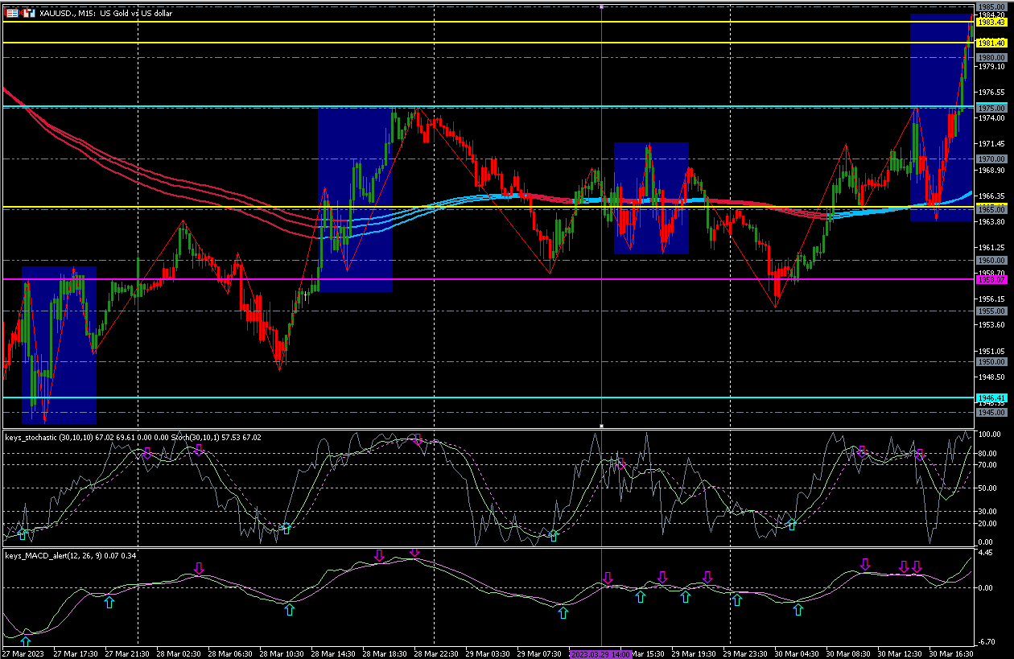1014x659 pixels.
Task: Click the trade panel icon beside the chart title
Action: point(12,13)
